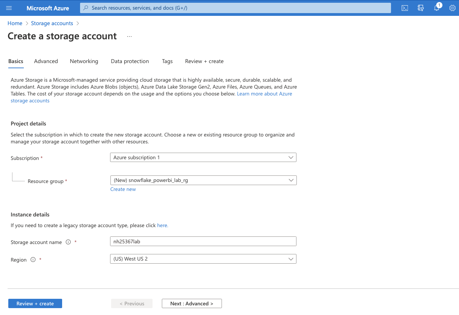
Task: Select the Tags tab
Action: 167,61
